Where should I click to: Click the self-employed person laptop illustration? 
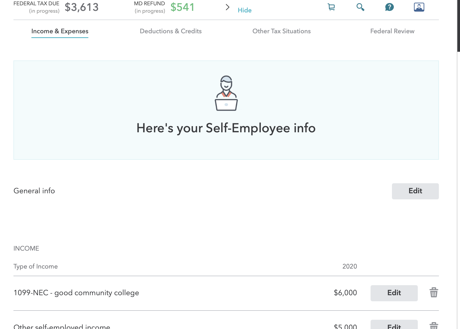click(226, 93)
